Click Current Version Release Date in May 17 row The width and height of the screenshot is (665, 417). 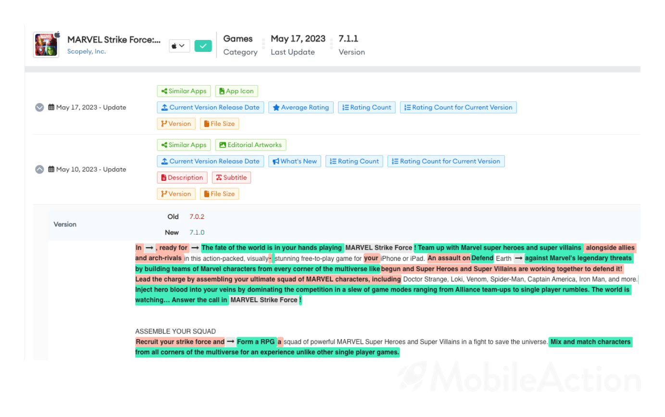tap(211, 107)
